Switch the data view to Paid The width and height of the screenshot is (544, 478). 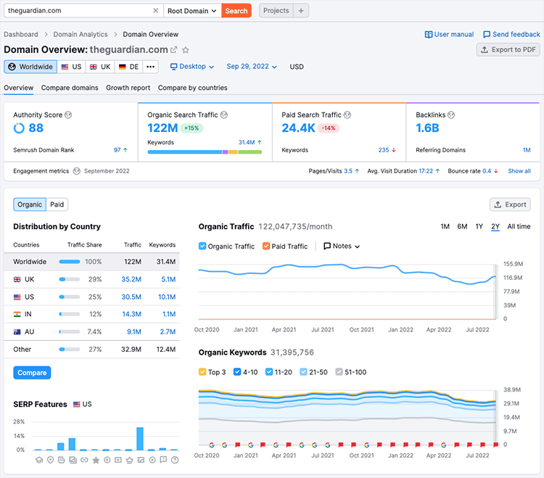tap(57, 205)
